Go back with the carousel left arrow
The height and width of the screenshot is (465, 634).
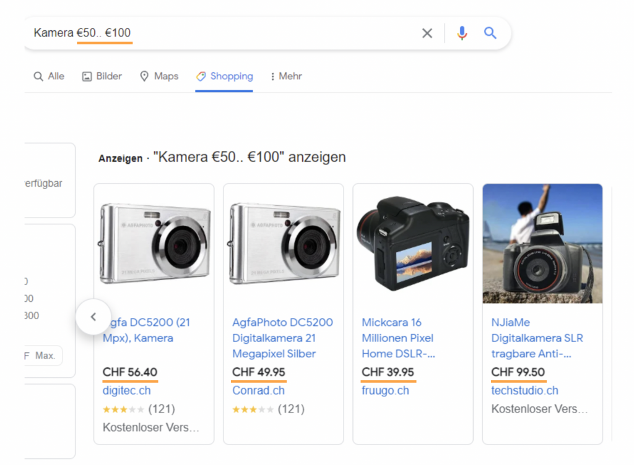[93, 317]
